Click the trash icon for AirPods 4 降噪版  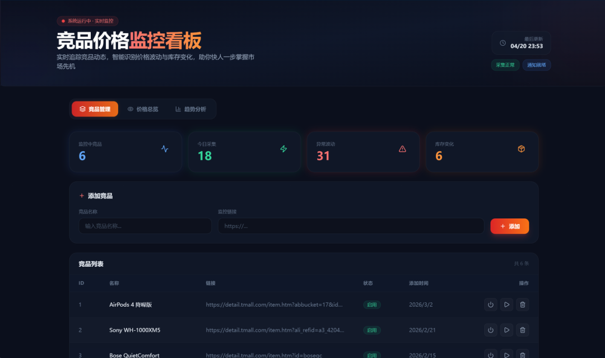522,305
